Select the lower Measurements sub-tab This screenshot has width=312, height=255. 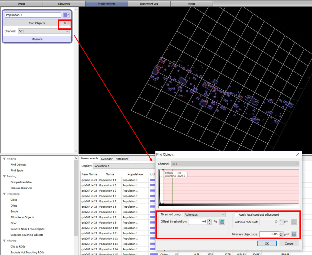pyautogui.click(x=90, y=158)
